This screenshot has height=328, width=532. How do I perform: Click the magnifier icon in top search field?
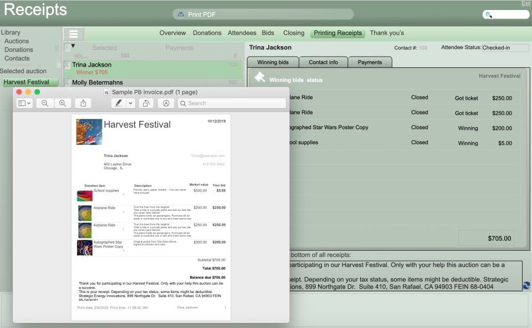coord(489,14)
